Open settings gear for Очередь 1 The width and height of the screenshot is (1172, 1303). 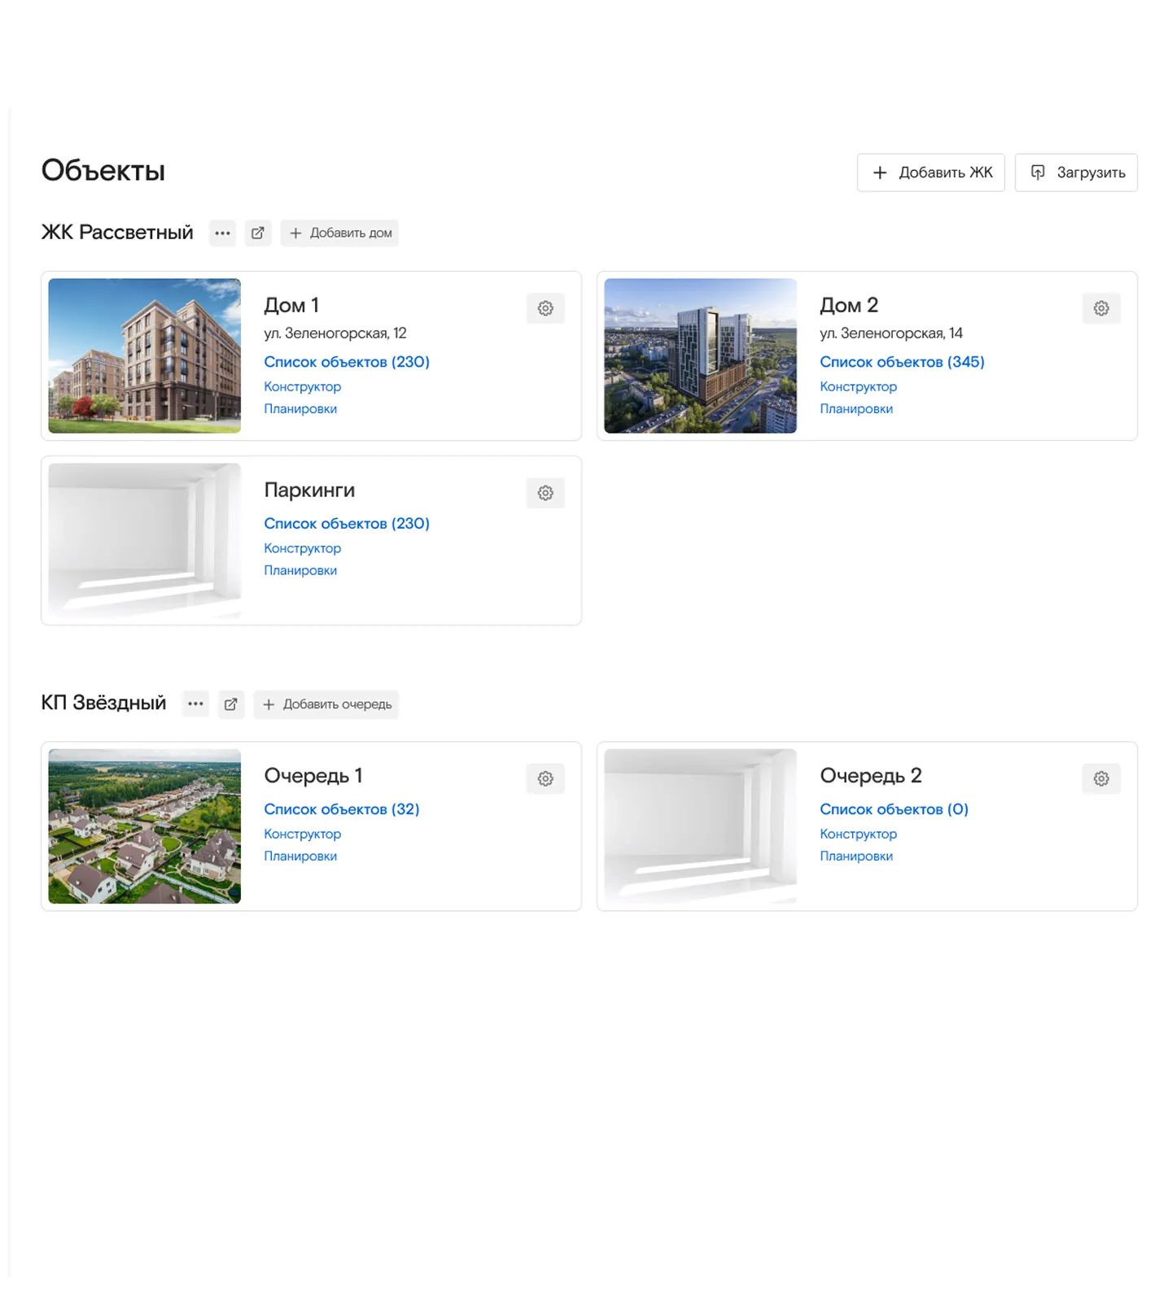point(545,778)
